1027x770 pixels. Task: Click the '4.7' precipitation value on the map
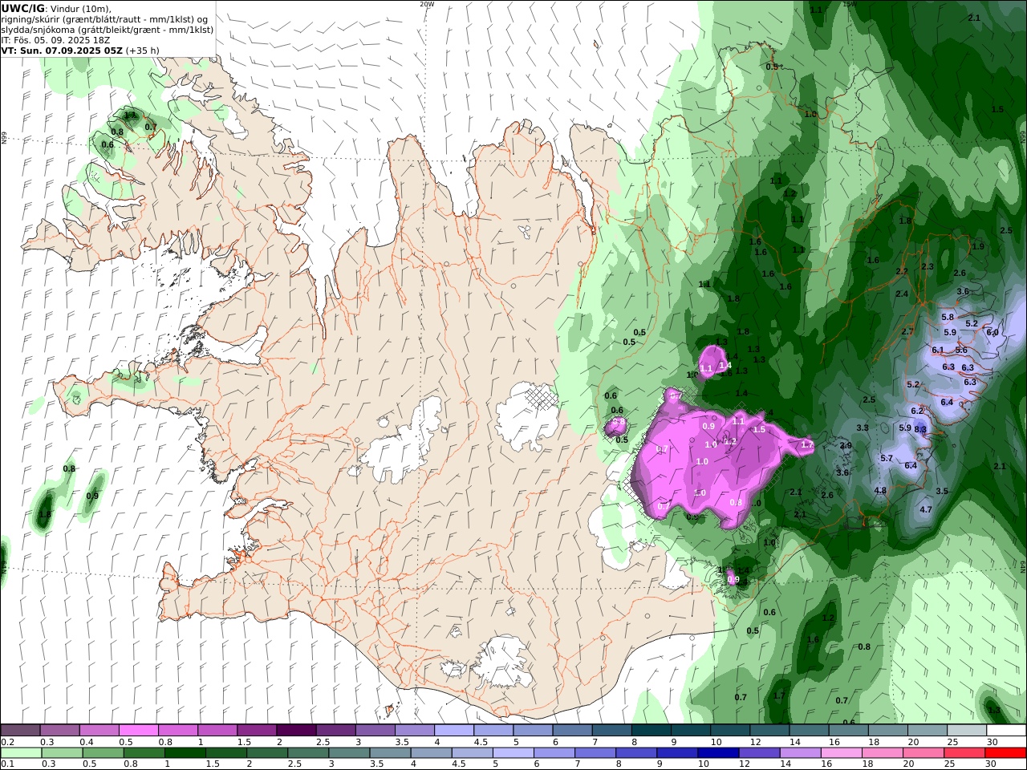tap(926, 510)
